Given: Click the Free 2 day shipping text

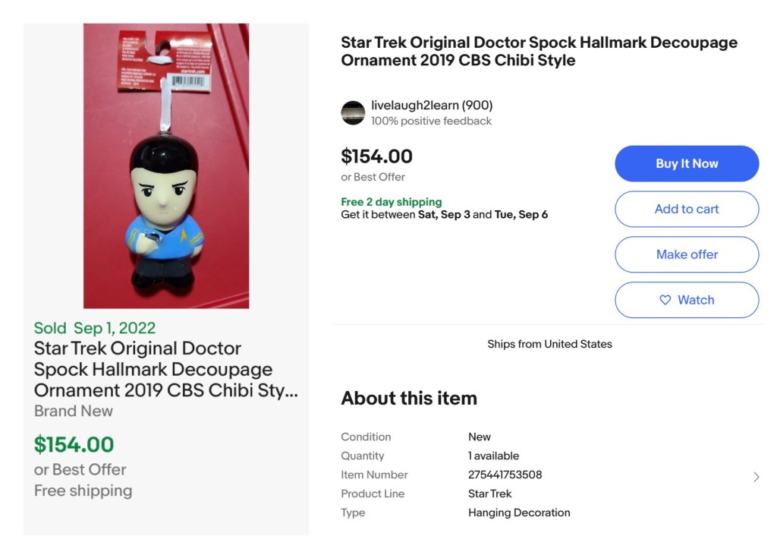Looking at the screenshot, I should click(391, 202).
